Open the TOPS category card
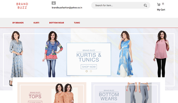Image resolution: width=178 pixels, height=103 pixels. tap(52, 93)
